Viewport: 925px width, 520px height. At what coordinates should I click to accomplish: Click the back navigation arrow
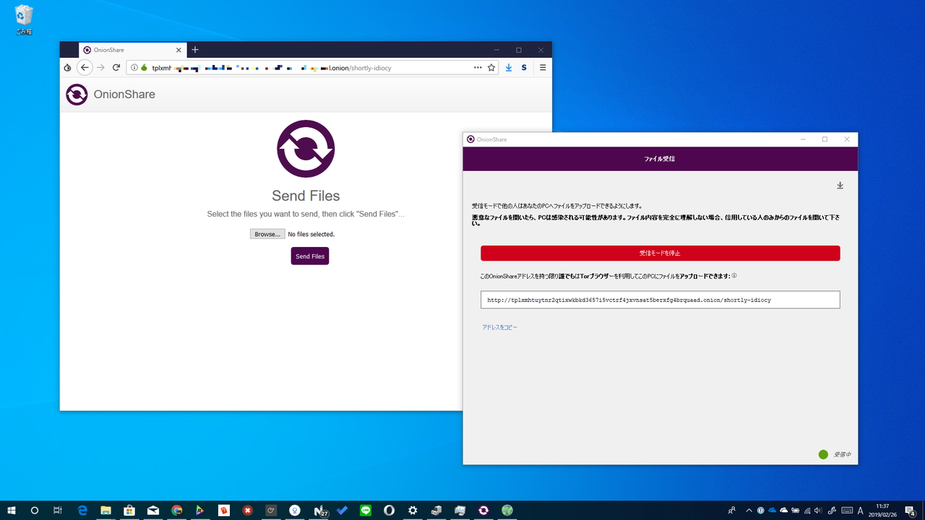click(x=85, y=67)
